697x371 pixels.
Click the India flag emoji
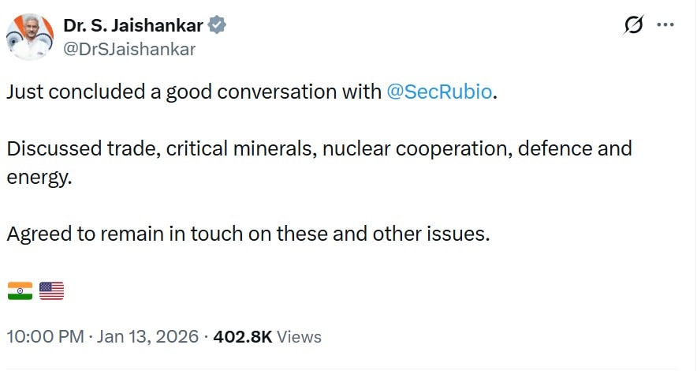tap(20, 291)
